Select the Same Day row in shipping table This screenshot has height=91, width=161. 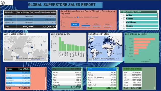pyautogui.click(x=30, y=19)
